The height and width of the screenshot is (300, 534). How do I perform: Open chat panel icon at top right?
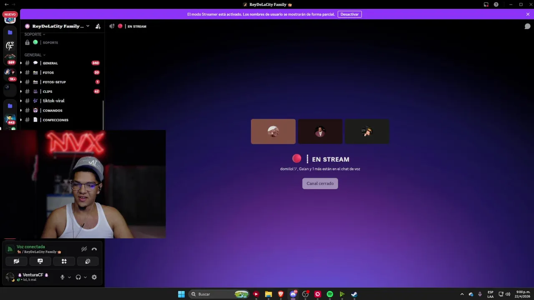527,26
